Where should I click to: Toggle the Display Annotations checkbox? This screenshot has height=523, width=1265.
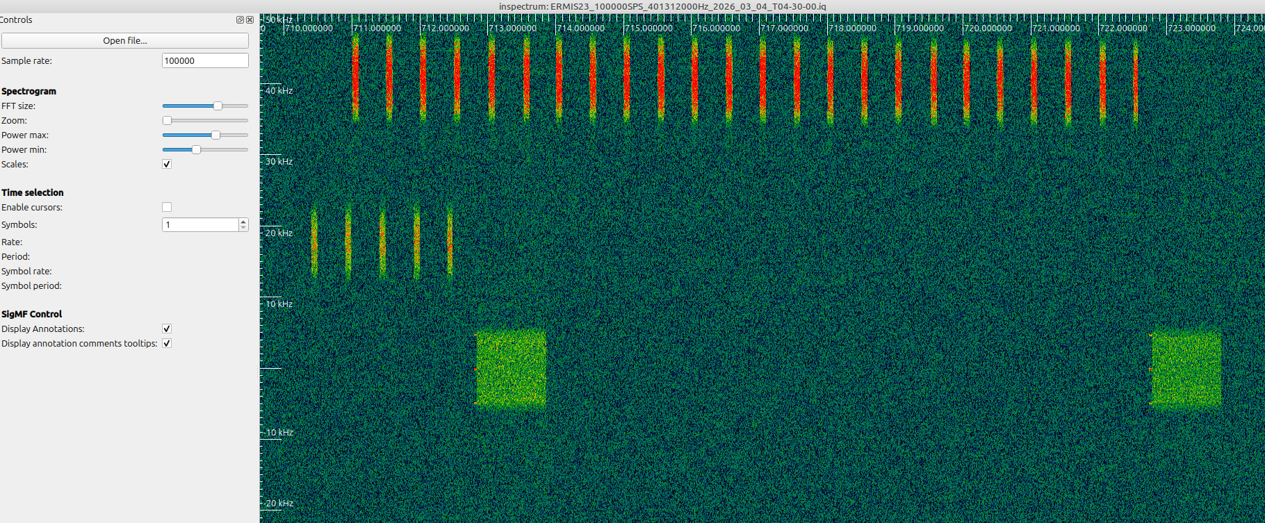[167, 329]
